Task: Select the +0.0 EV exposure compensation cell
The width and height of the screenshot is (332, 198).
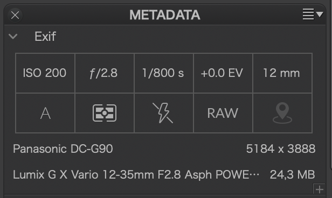Action: coord(223,73)
